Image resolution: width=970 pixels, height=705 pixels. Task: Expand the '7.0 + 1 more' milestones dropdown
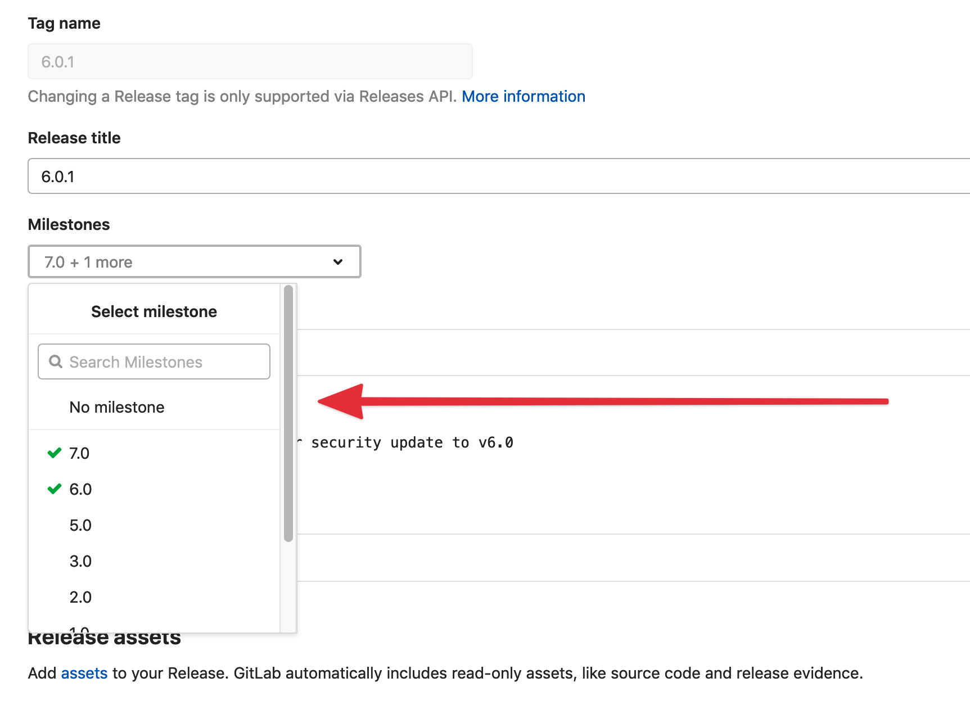pos(194,261)
